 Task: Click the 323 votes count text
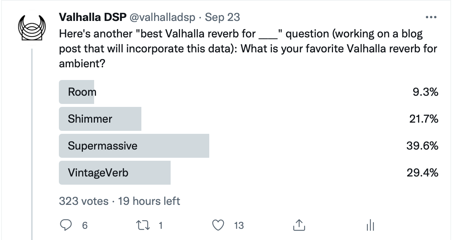[x=84, y=201]
